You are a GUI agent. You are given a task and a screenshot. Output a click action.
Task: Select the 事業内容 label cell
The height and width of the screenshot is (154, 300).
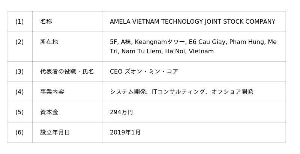tap(52, 92)
